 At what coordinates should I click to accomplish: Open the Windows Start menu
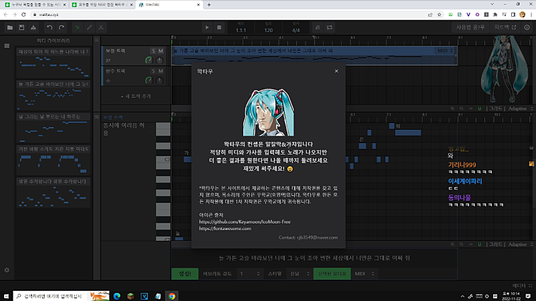point(6,296)
